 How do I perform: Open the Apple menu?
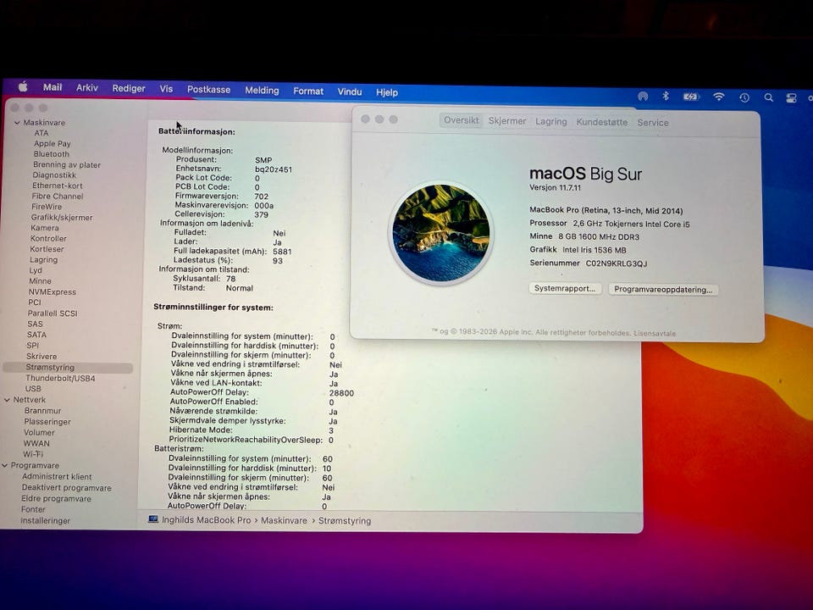coord(23,86)
